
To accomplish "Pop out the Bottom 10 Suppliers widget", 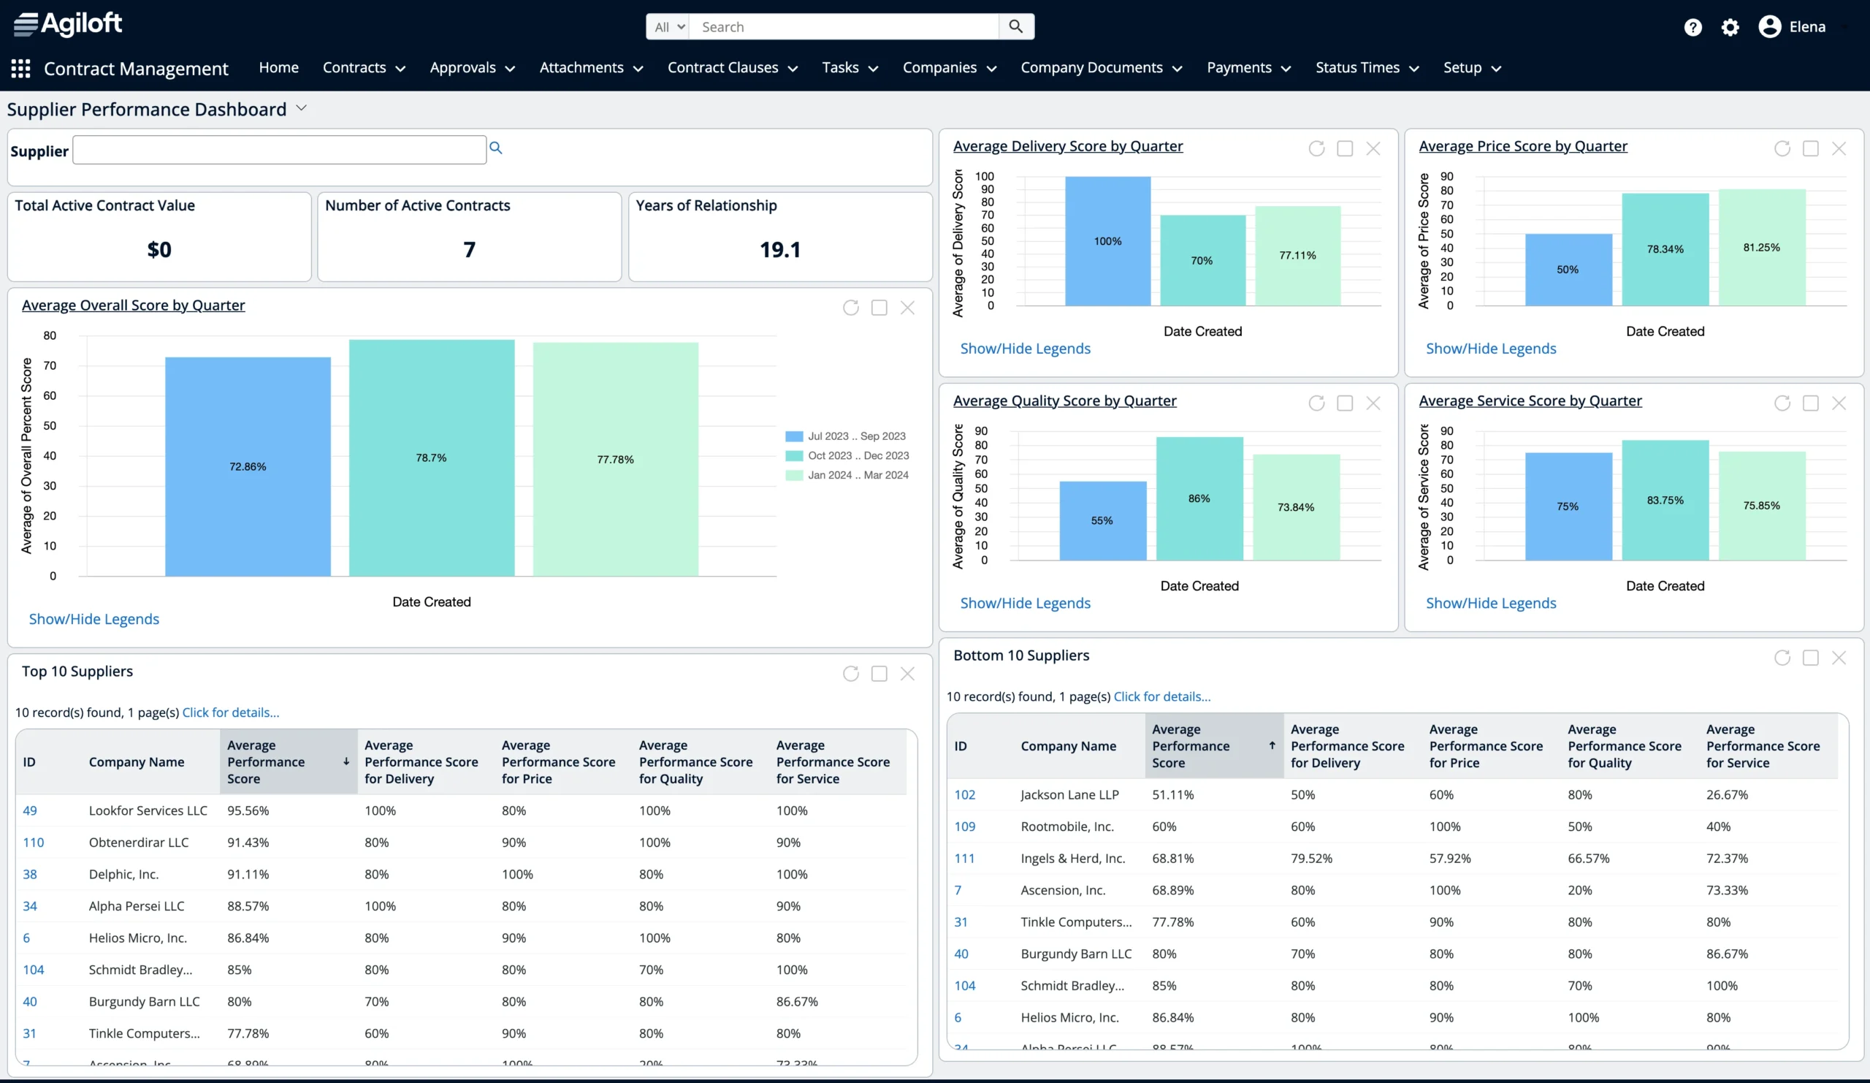I will click(x=1811, y=658).
